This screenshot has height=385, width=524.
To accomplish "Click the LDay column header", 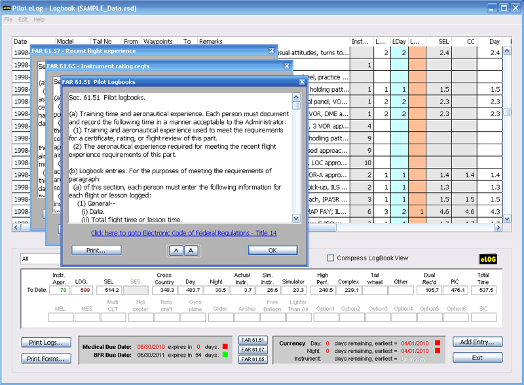I will tap(399, 41).
